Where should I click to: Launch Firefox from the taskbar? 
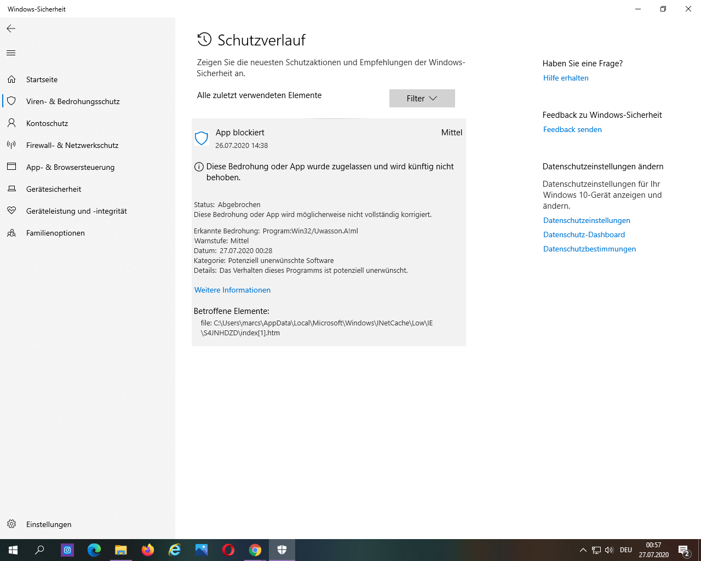(148, 550)
